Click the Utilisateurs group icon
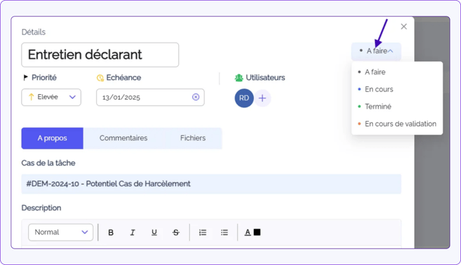 tap(239, 78)
